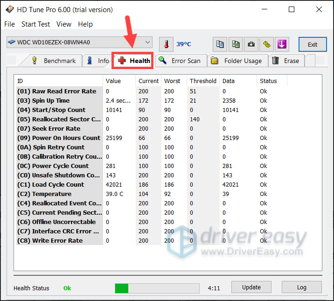This screenshot has width=334, height=301.
Task: Click the Log button
Action: pos(301,288)
